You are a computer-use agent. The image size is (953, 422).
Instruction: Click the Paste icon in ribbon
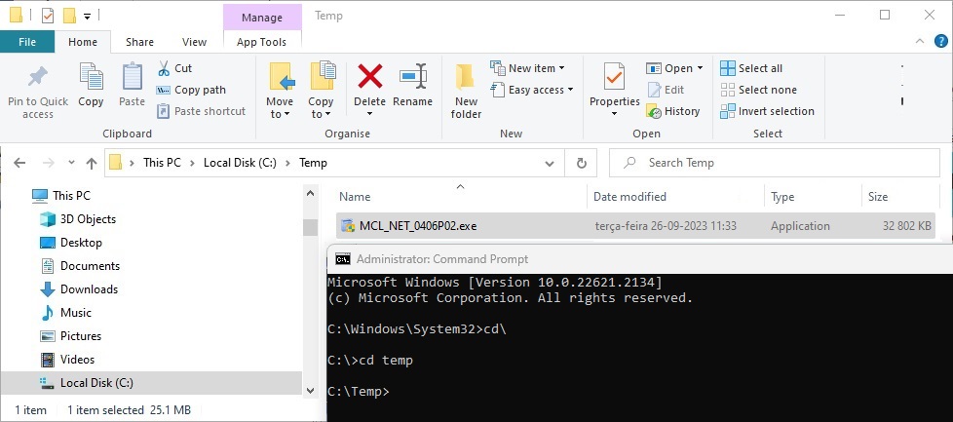pyautogui.click(x=132, y=77)
